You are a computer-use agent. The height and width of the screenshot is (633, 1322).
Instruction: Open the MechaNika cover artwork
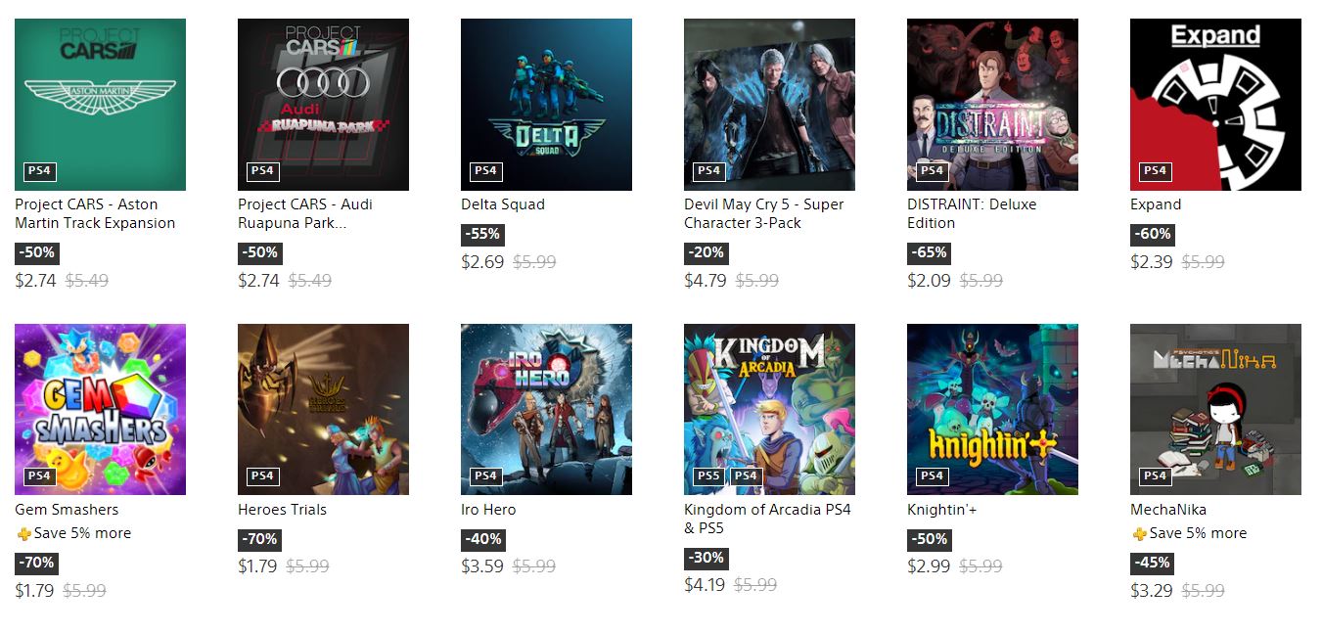1215,409
